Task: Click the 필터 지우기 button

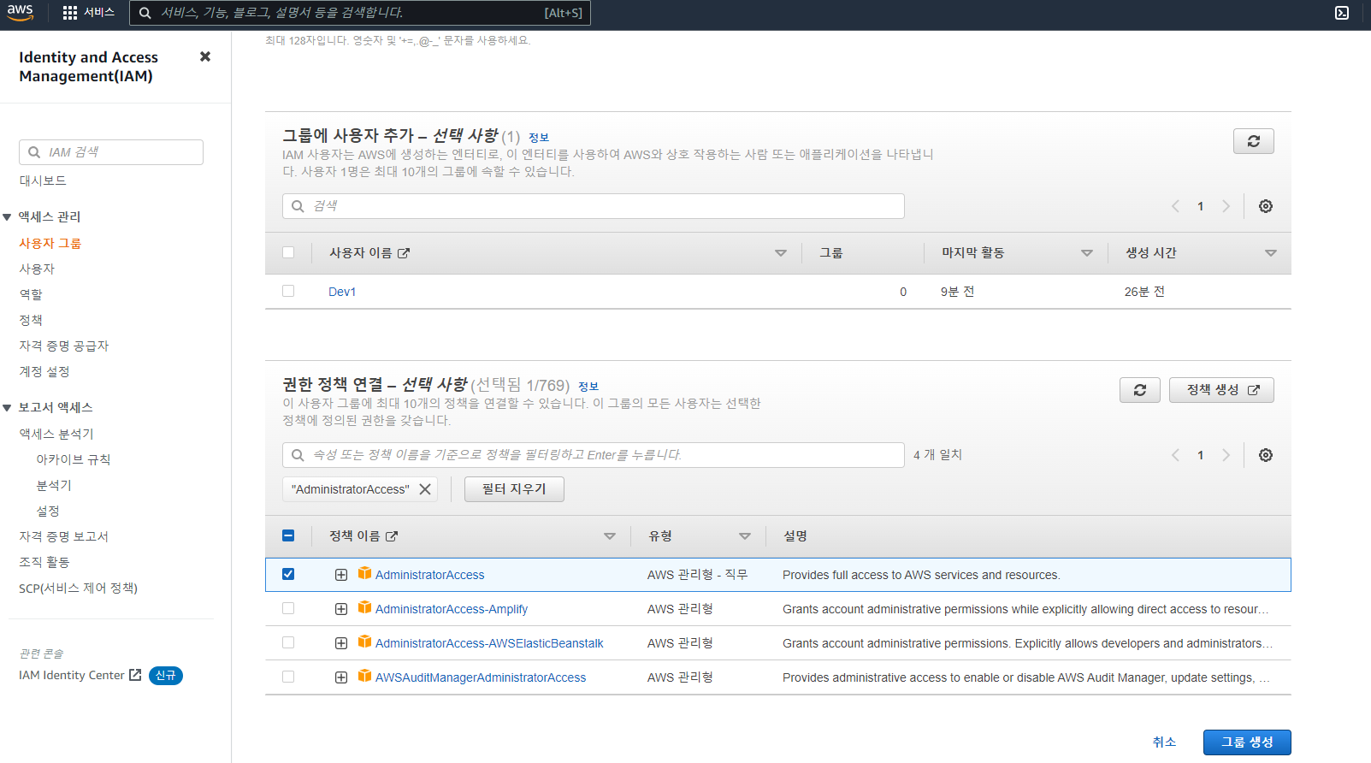Action: pyautogui.click(x=514, y=489)
